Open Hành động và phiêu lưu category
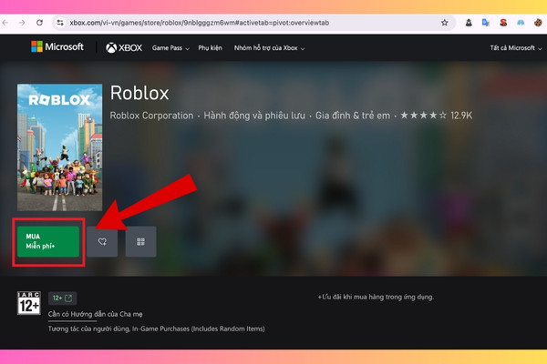Screen dimensions: 547x364 [254, 116]
